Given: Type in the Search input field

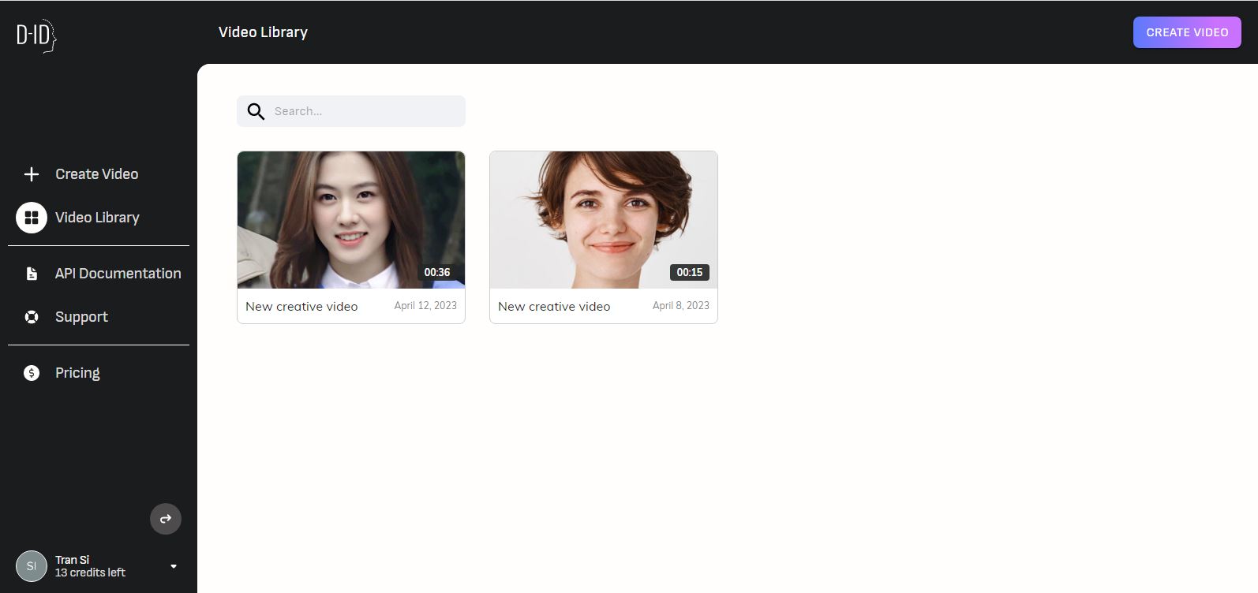Looking at the screenshot, I should coord(363,111).
